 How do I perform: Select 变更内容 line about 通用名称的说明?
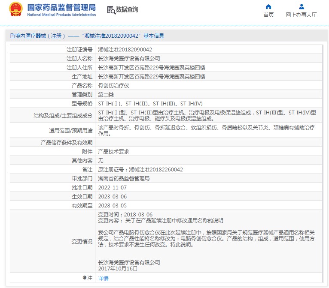click(x=161, y=221)
